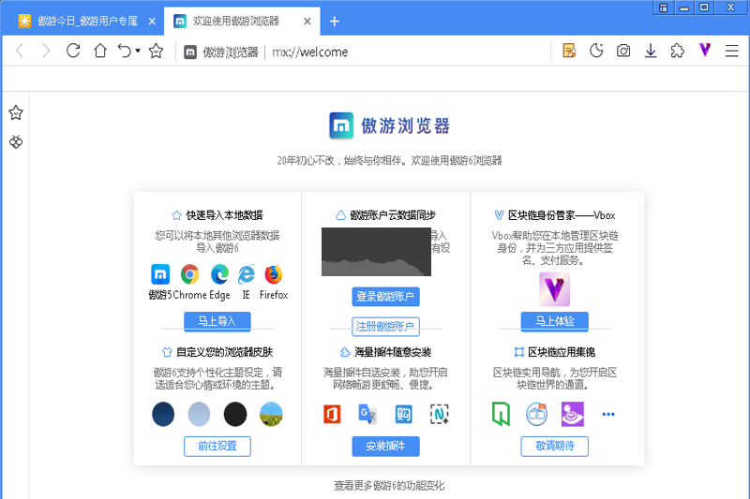Expand the undo history dropdown arrow

point(138,51)
